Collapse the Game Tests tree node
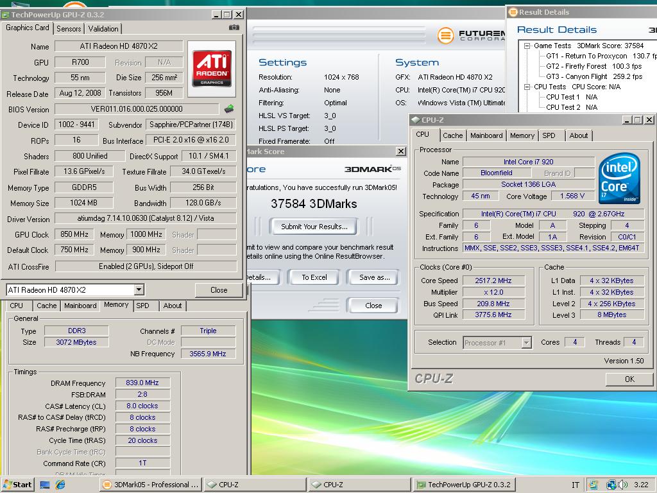The height and width of the screenshot is (493, 657). click(527, 46)
